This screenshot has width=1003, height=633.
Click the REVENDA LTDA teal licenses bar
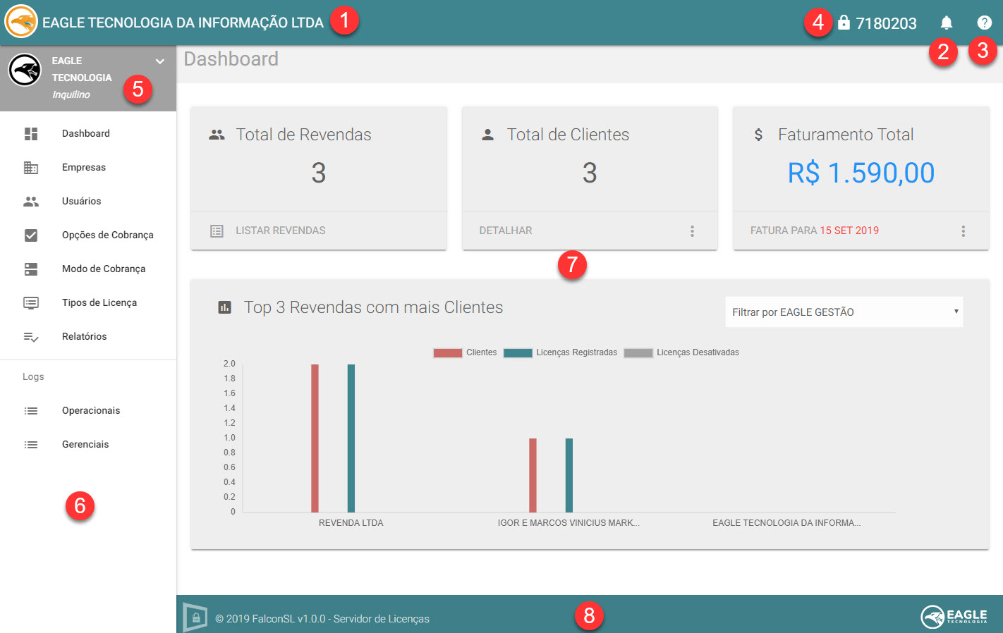coord(351,438)
